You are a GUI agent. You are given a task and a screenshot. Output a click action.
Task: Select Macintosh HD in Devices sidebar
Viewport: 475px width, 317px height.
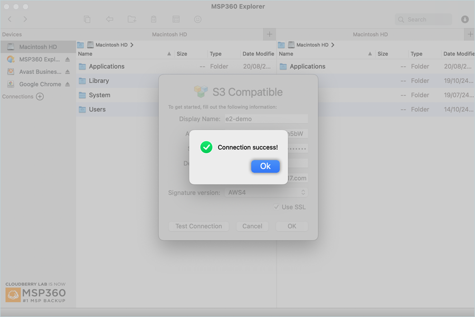point(37,47)
